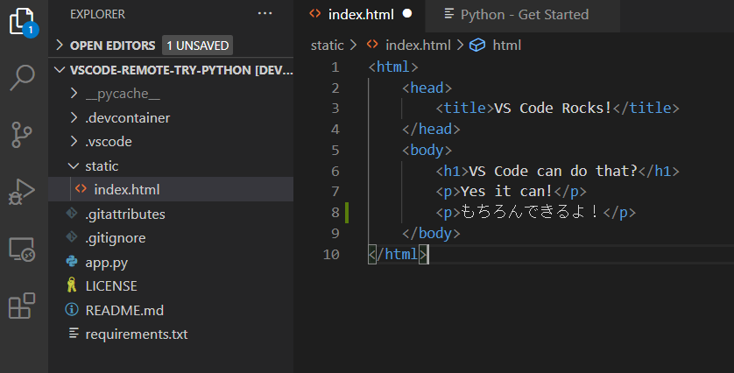Click the unsaved dot on index.html tab

click(x=407, y=14)
